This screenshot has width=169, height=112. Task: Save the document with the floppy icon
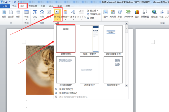click(6, 2)
